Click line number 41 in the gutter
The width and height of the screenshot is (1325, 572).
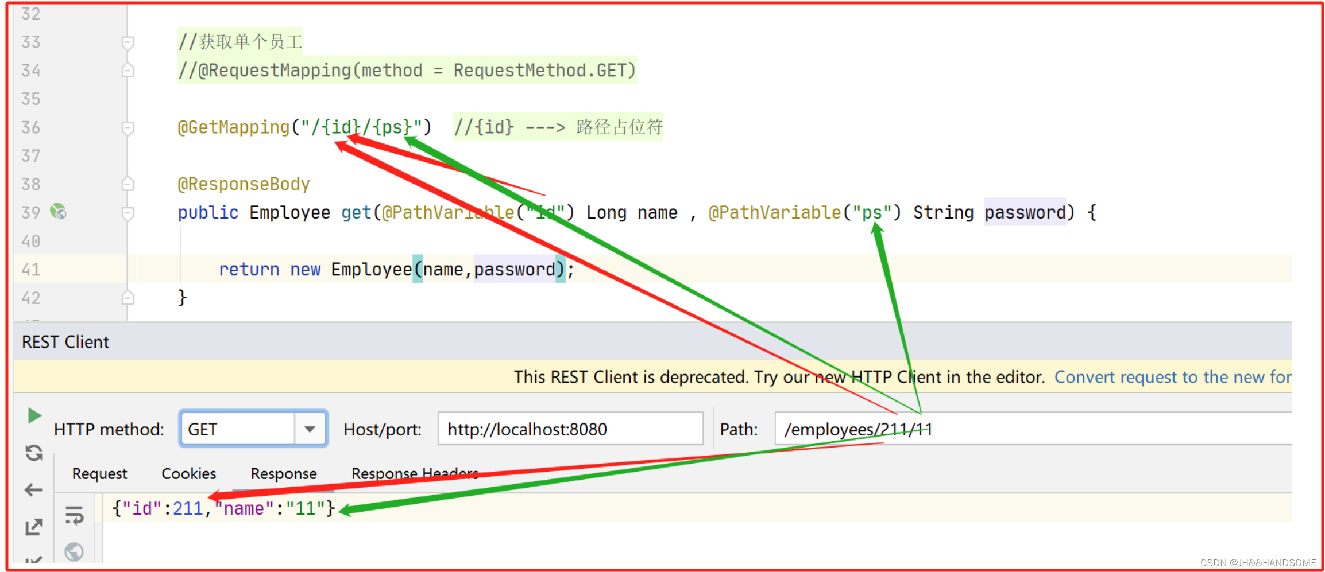31,270
